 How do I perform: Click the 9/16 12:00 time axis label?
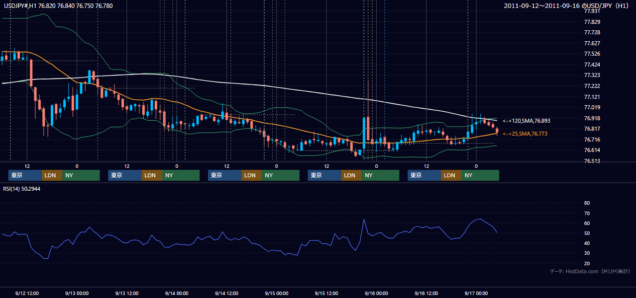pyautogui.click(x=426, y=293)
